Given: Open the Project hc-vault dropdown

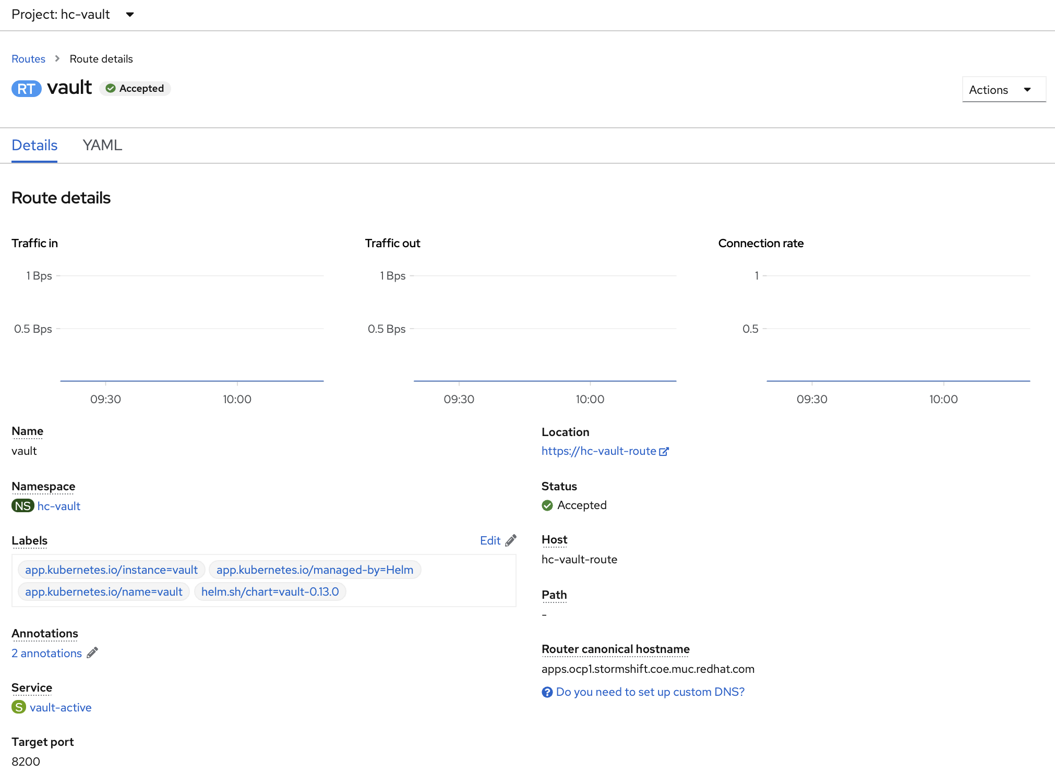Looking at the screenshot, I should tap(73, 15).
